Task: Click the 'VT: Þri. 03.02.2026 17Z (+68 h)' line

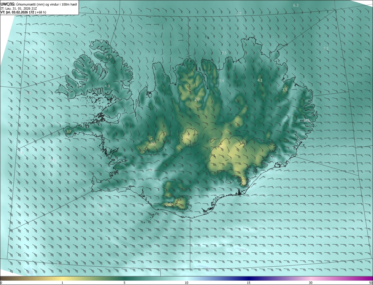Action: [x=23, y=12]
